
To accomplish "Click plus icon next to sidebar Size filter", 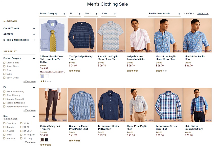I will click(x=34, y=117).
